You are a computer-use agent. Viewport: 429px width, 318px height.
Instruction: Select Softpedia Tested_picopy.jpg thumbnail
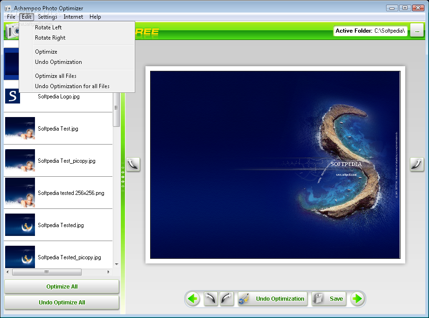(x=20, y=257)
